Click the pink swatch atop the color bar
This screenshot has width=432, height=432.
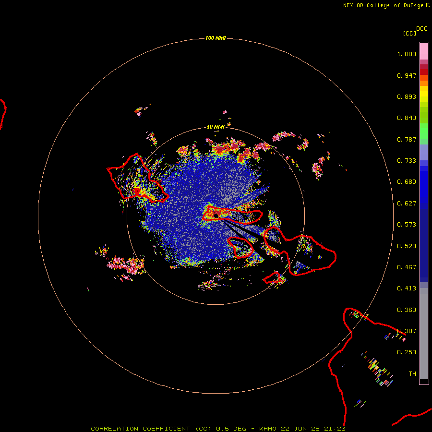coord(424,51)
